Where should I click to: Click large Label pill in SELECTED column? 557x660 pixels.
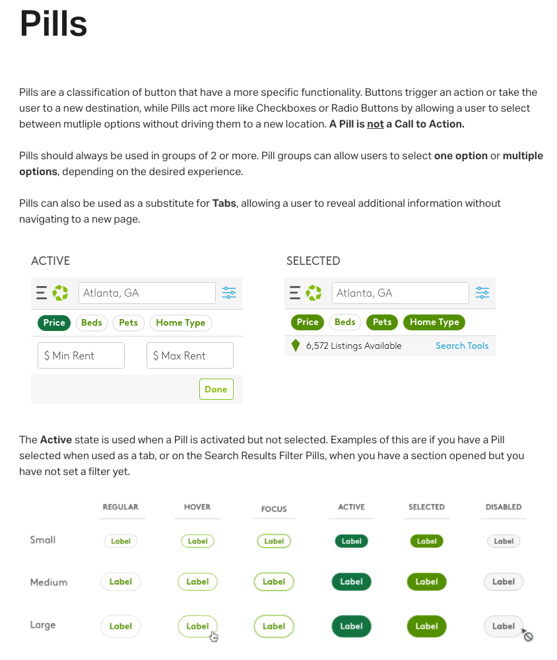[x=427, y=626]
